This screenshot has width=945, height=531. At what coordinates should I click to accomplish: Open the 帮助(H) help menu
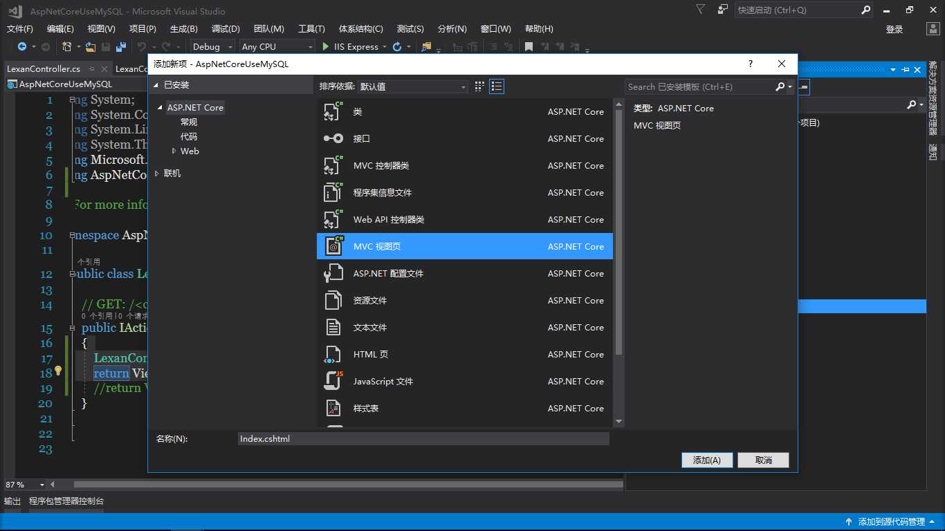(x=539, y=29)
